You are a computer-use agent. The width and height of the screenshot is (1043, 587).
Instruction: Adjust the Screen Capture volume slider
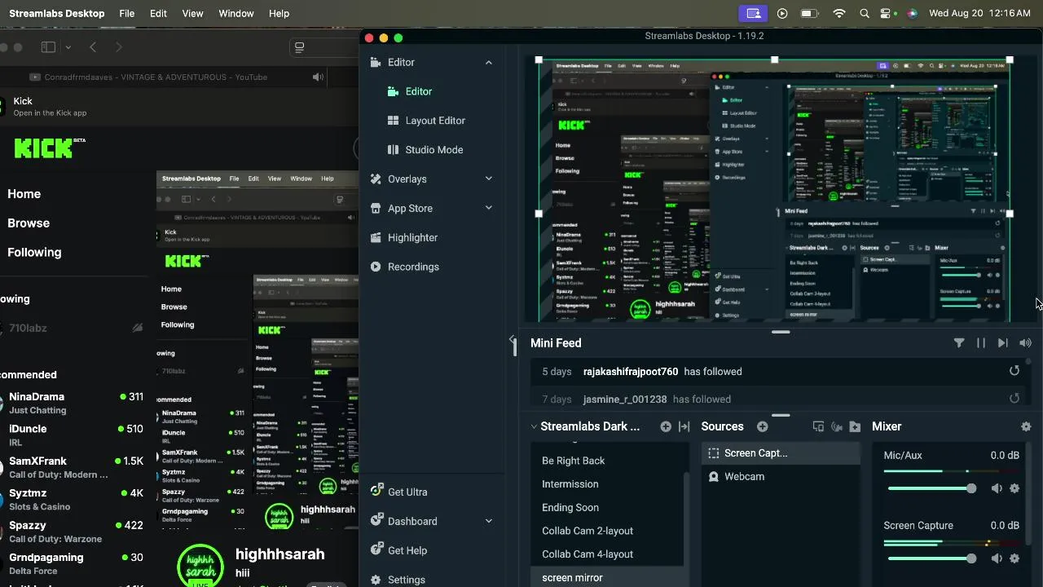click(x=932, y=558)
